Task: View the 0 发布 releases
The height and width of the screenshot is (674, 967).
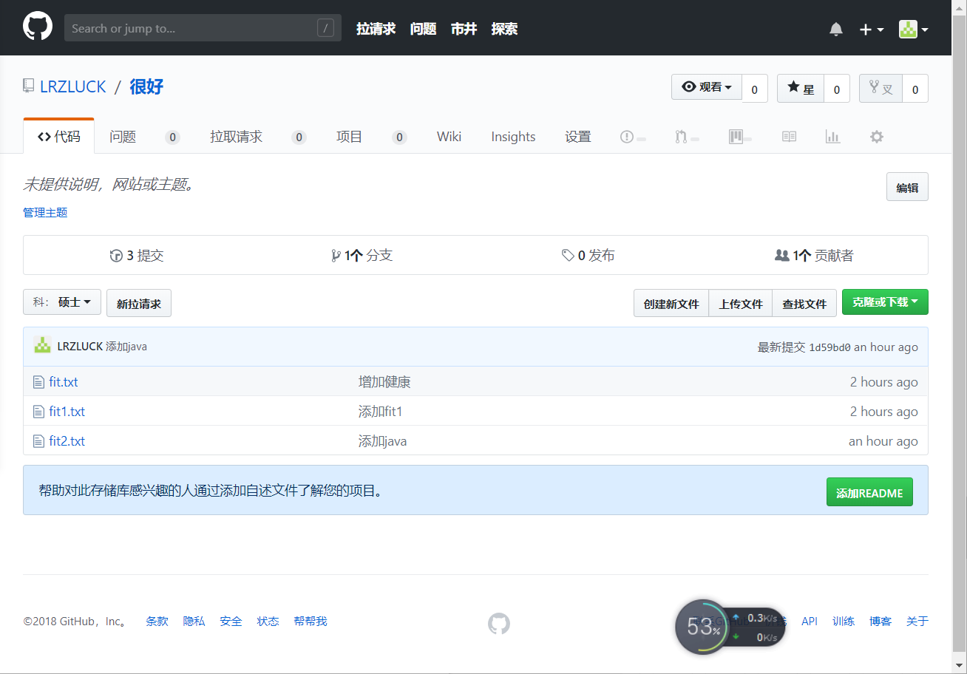Action: (x=588, y=256)
